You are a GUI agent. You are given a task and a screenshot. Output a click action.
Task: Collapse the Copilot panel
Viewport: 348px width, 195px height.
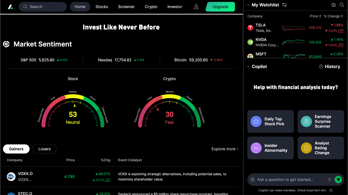pos(248,67)
